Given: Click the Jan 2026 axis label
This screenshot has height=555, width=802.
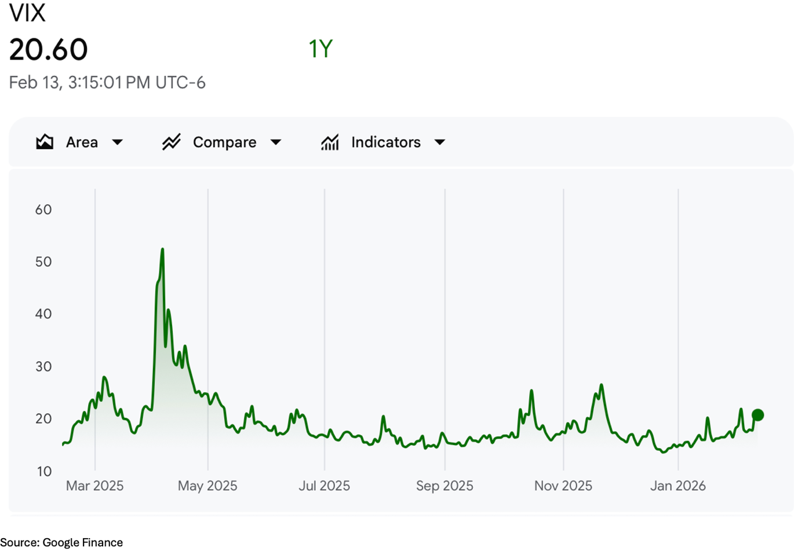Looking at the screenshot, I should click(677, 486).
